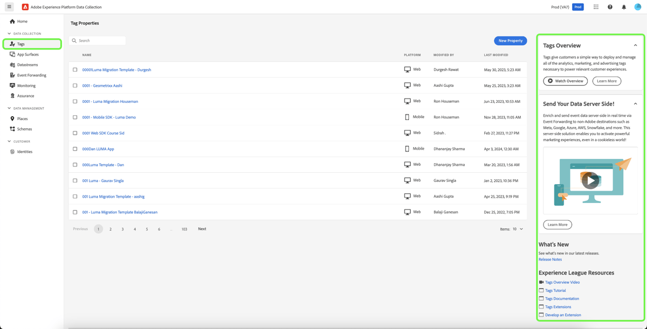This screenshot has height=329, width=647.
Task: Collapse the Tags Overview panel
Action: pyautogui.click(x=635, y=45)
